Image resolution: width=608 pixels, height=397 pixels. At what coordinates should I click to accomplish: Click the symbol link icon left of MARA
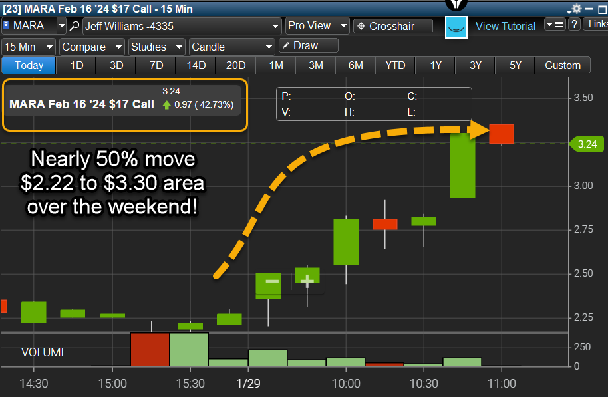pos(6,25)
